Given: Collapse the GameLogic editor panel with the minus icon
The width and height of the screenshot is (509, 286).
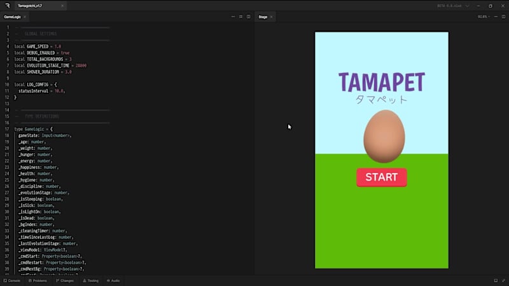Looking at the screenshot, I should [233, 17].
